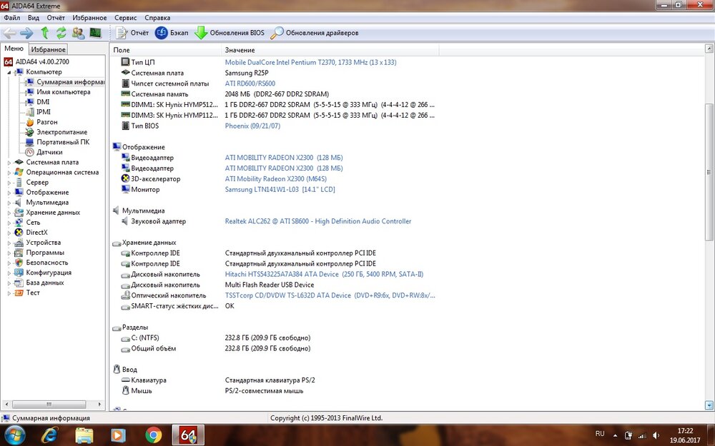Click the Бэкап toolbar button
This screenshot has height=446, width=715.
pyautogui.click(x=172, y=33)
